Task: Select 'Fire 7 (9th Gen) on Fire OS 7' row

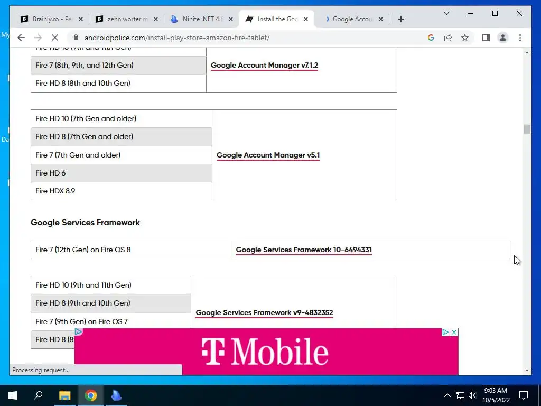Action: pyautogui.click(x=111, y=321)
